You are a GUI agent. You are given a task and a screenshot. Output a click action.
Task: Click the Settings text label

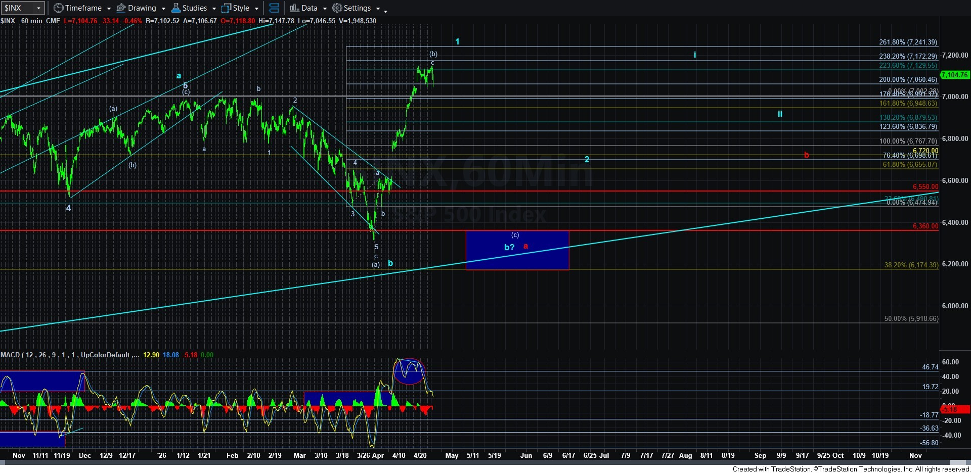click(357, 8)
